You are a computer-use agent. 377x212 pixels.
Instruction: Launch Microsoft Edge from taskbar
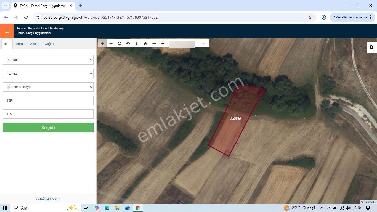pos(107,208)
